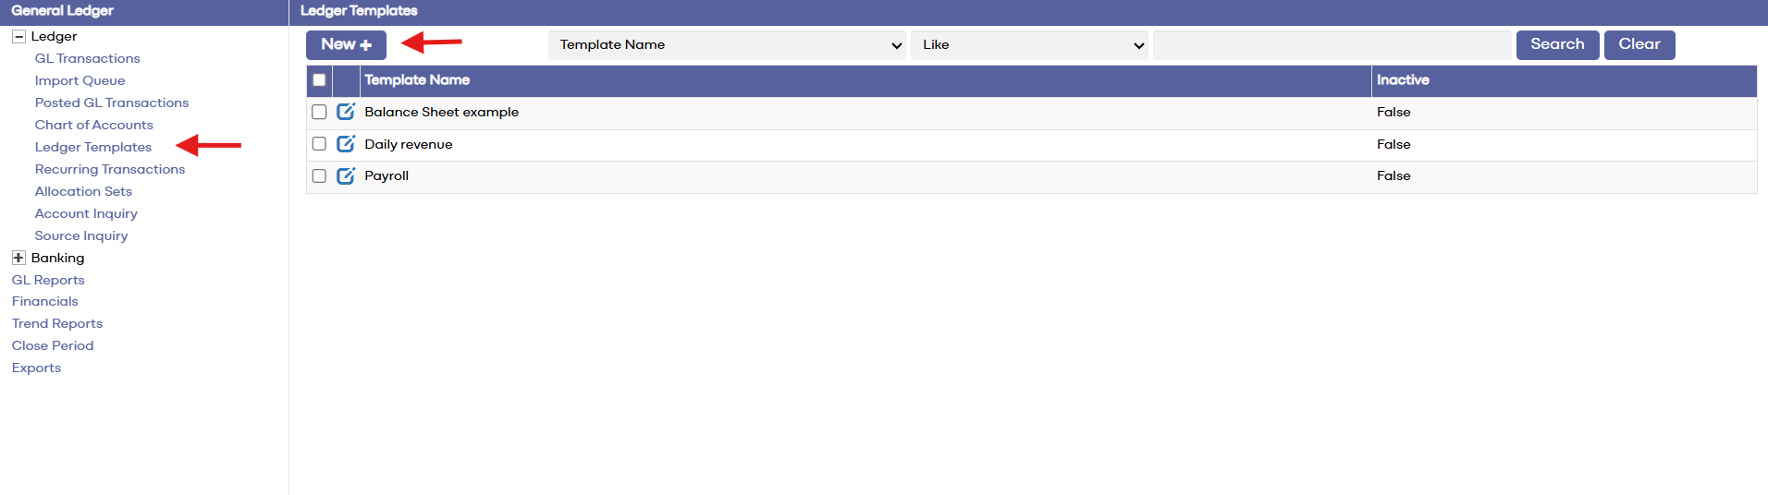Viewport: 1768px width, 495px height.
Task: Sort by Template Name column header
Action: pos(417,80)
